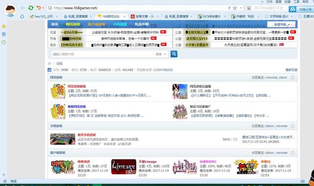Click the 网页游戏公益服 forum thumbnail

(x=180, y=91)
